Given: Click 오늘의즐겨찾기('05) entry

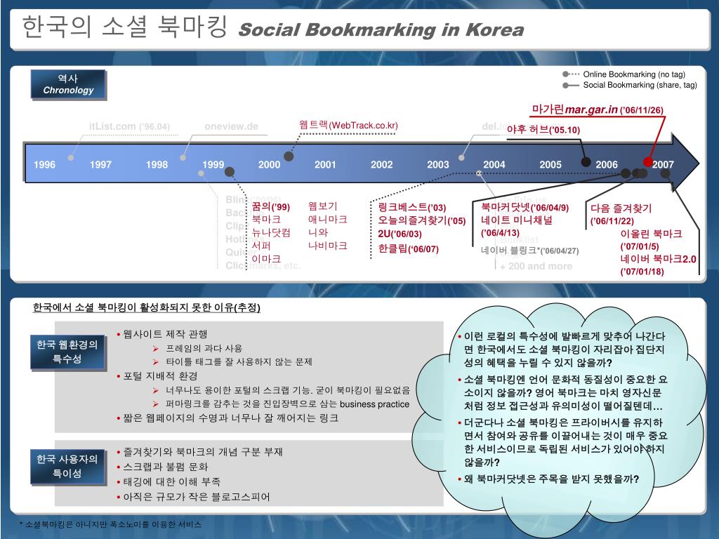Looking at the screenshot, I should 422,220.
